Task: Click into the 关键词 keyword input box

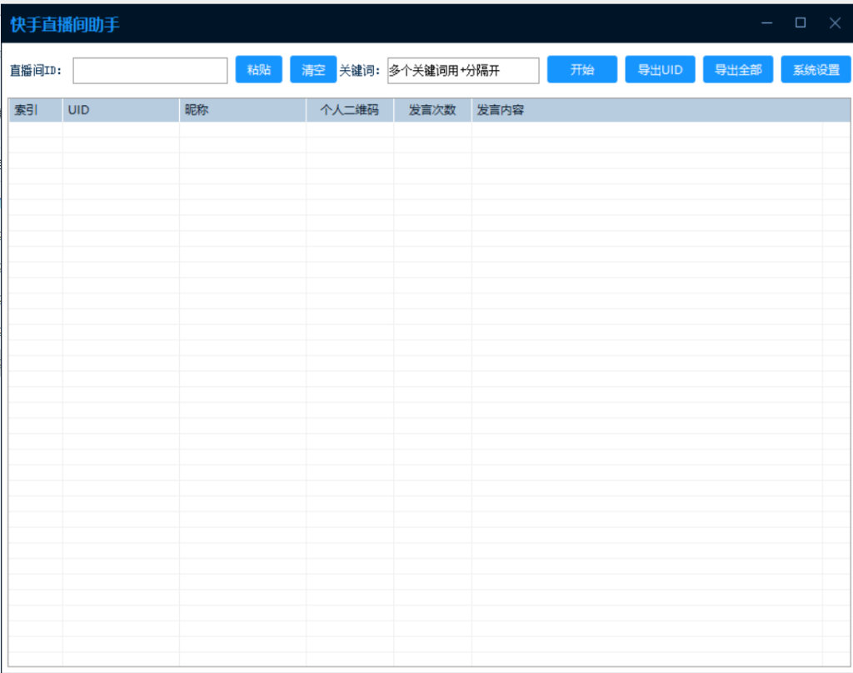Action: coord(463,71)
